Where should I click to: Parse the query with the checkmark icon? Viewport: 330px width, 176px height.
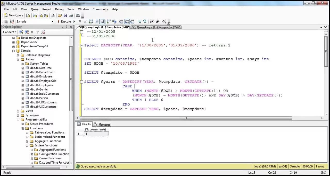85,22
